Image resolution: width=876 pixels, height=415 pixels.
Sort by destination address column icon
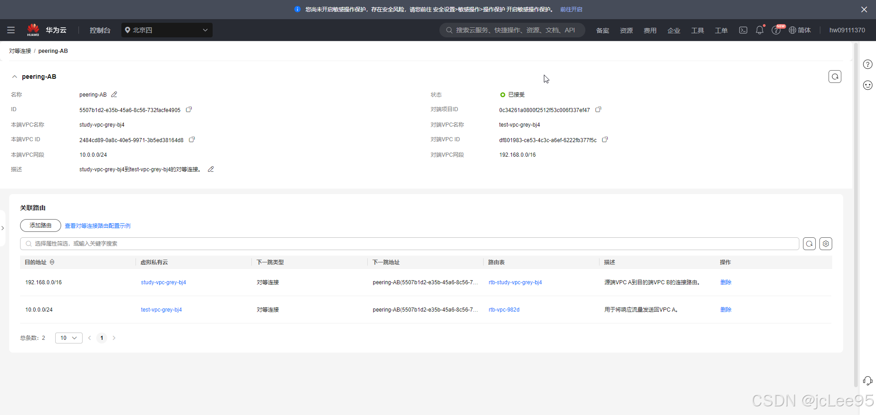click(52, 262)
